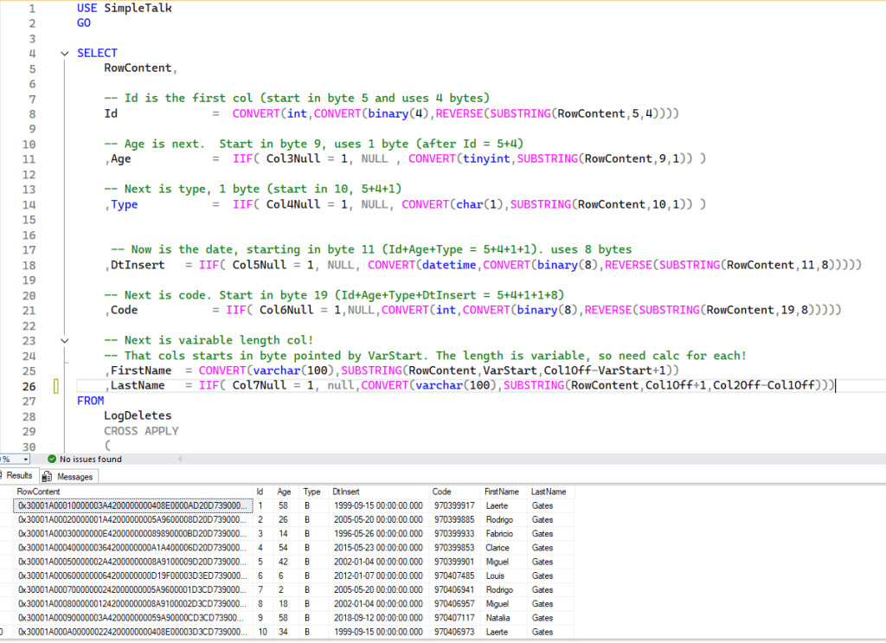The image size is (886, 643).
Task: Collapse the code region at line 23
Action: click(x=64, y=340)
